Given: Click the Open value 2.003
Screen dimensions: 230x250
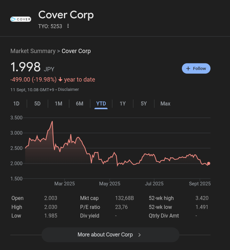Looking at the screenshot, I should coord(50,198).
